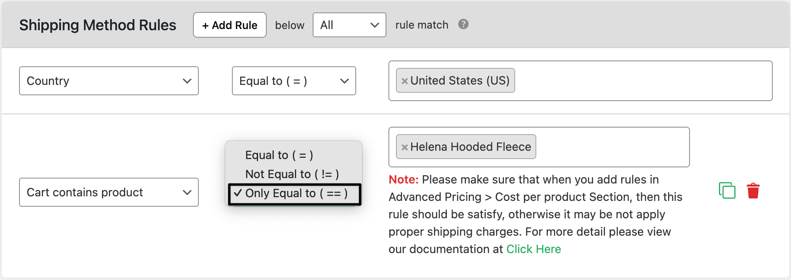Select Only Equal to ( == ) option
The image size is (791, 280).
[294, 194]
